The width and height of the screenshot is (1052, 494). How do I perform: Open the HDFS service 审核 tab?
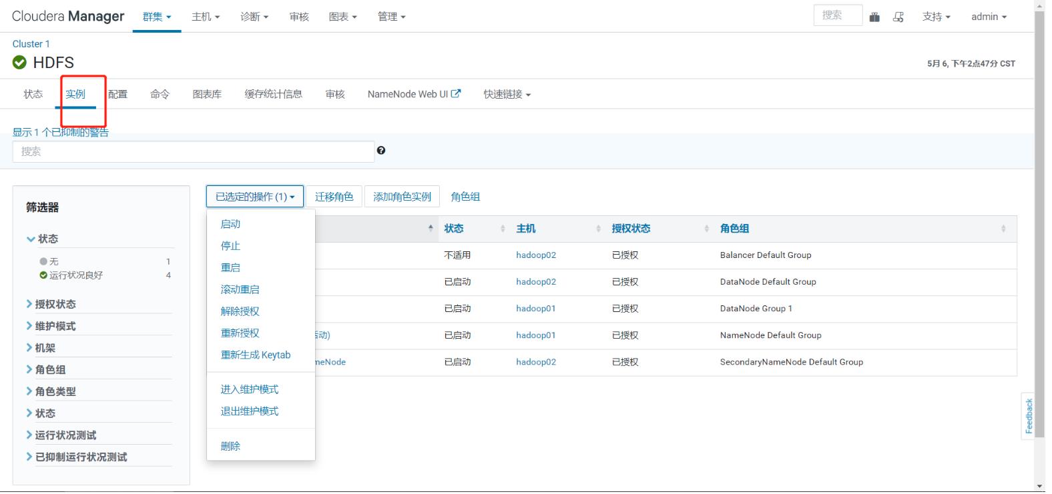click(x=335, y=95)
